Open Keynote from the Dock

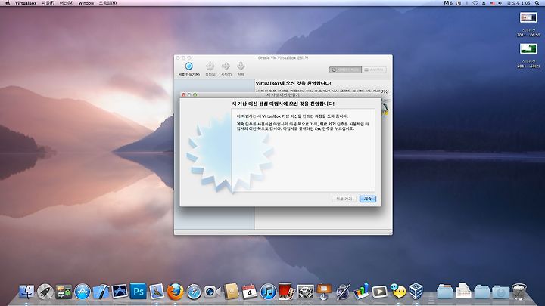point(324,292)
